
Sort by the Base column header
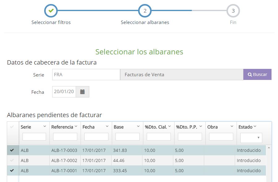(x=119, y=127)
